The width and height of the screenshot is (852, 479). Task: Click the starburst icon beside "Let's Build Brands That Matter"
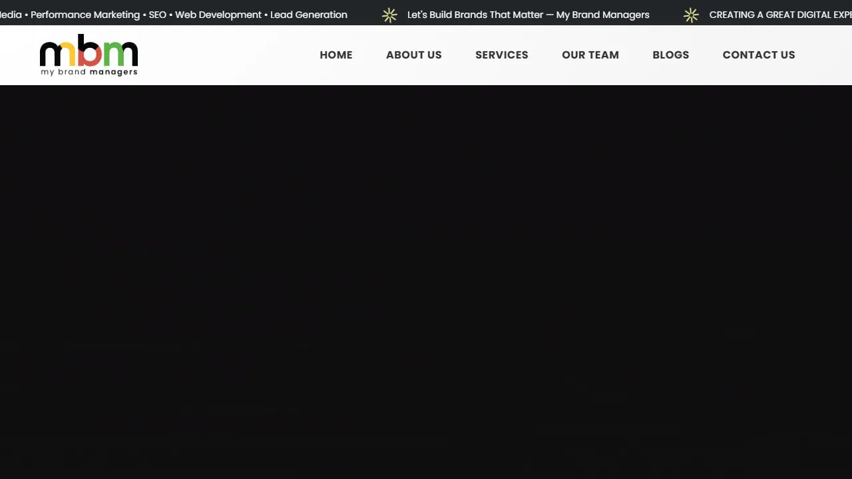click(389, 15)
